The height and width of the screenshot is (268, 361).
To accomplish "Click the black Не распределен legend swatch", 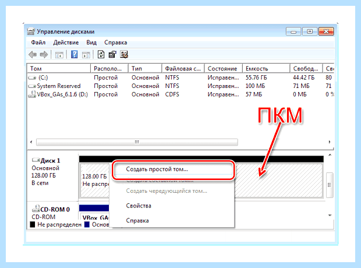I will [x=33, y=224].
